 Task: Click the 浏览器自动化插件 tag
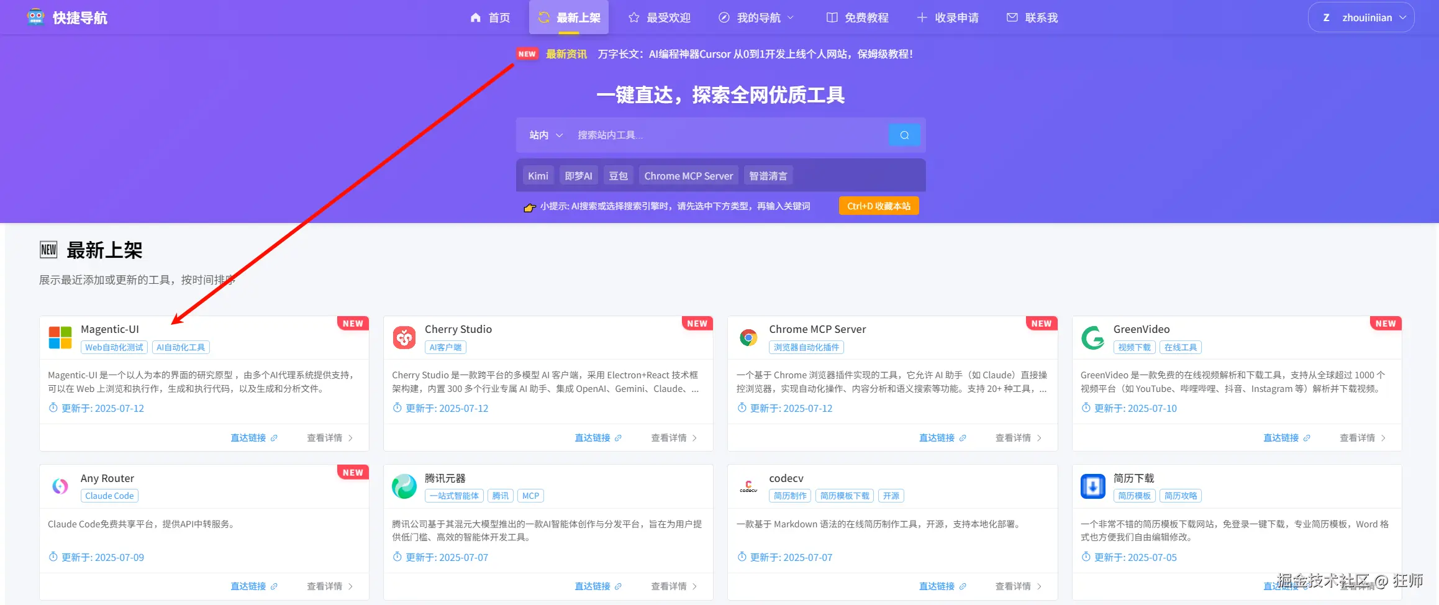point(806,347)
